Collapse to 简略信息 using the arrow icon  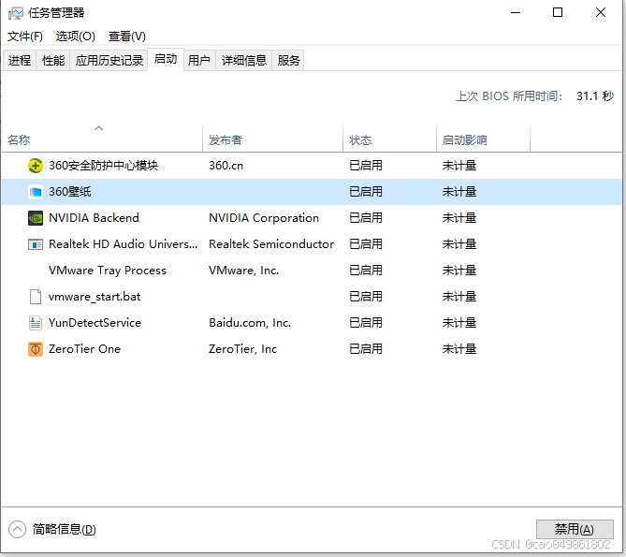click(x=17, y=530)
